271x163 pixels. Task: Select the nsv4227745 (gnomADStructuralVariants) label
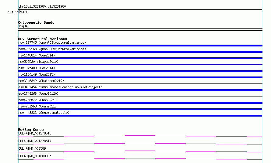coord(52,42)
